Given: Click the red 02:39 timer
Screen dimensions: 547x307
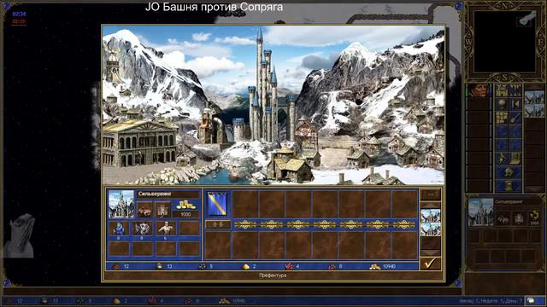Looking at the screenshot, I should click(x=19, y=21).
